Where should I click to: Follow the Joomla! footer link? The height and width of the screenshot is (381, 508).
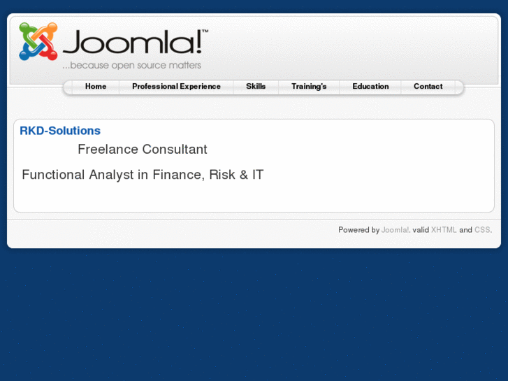395,230
